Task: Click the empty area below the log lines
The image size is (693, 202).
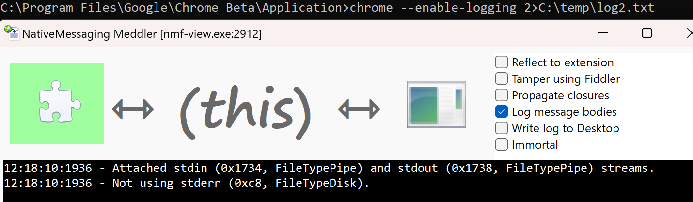Action: tap(339, 196)
